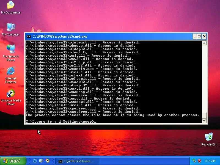Click the wtsapi32.dll access denied line
Image resolution: width=220 pixels, height=165 pixels.
[83, 85]
